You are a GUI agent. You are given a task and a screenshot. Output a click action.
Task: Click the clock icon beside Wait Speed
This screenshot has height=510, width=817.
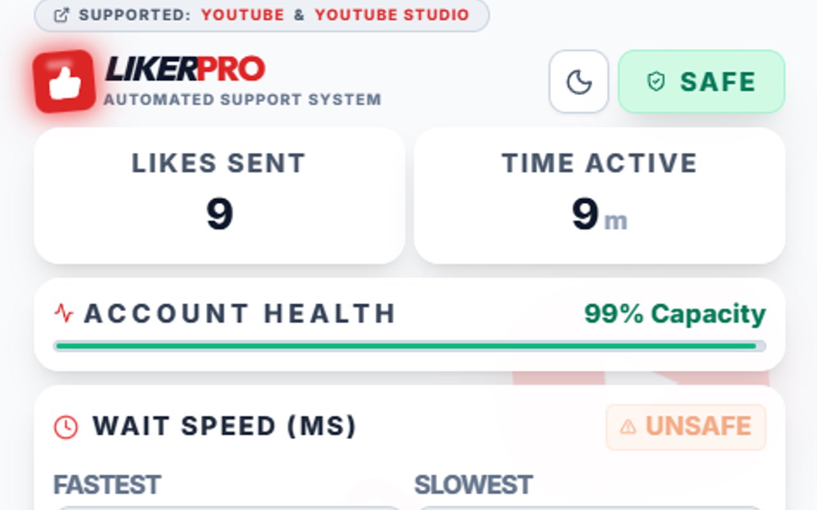coord(66,426)
